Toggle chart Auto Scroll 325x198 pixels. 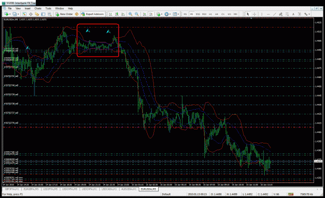coord(145,14)
